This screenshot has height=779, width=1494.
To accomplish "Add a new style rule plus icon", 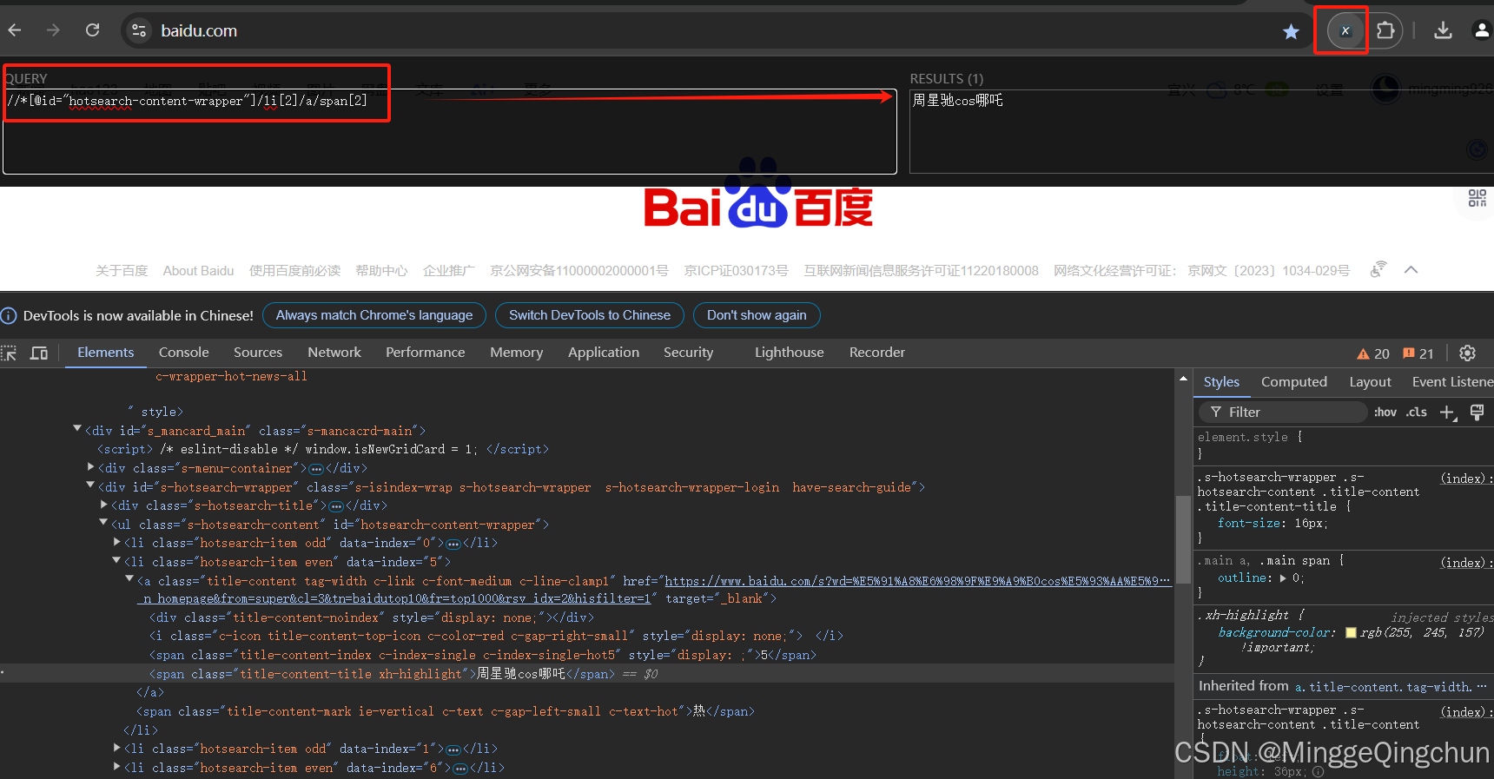I will tap(1448, 413).
